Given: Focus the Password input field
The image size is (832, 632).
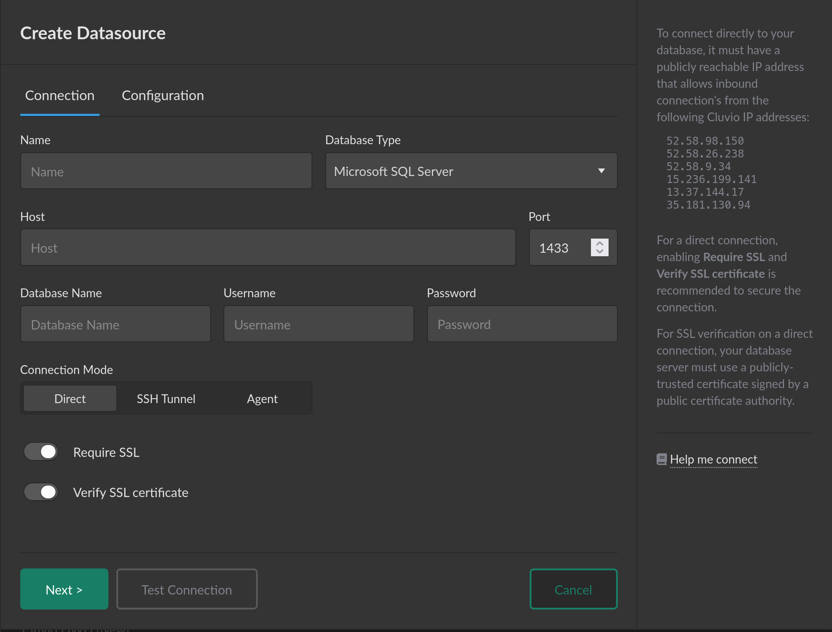Looking at the screenshot, I should click(522, 324).
